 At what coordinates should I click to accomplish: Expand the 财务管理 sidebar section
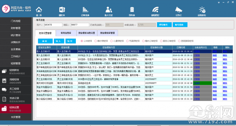click(16, 28)
